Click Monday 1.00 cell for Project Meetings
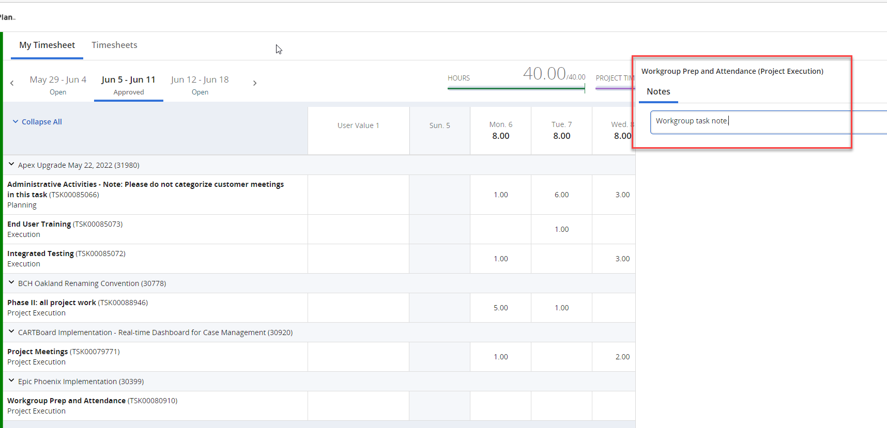The height and width of the screenshot is (428, 887). [500, 357]
